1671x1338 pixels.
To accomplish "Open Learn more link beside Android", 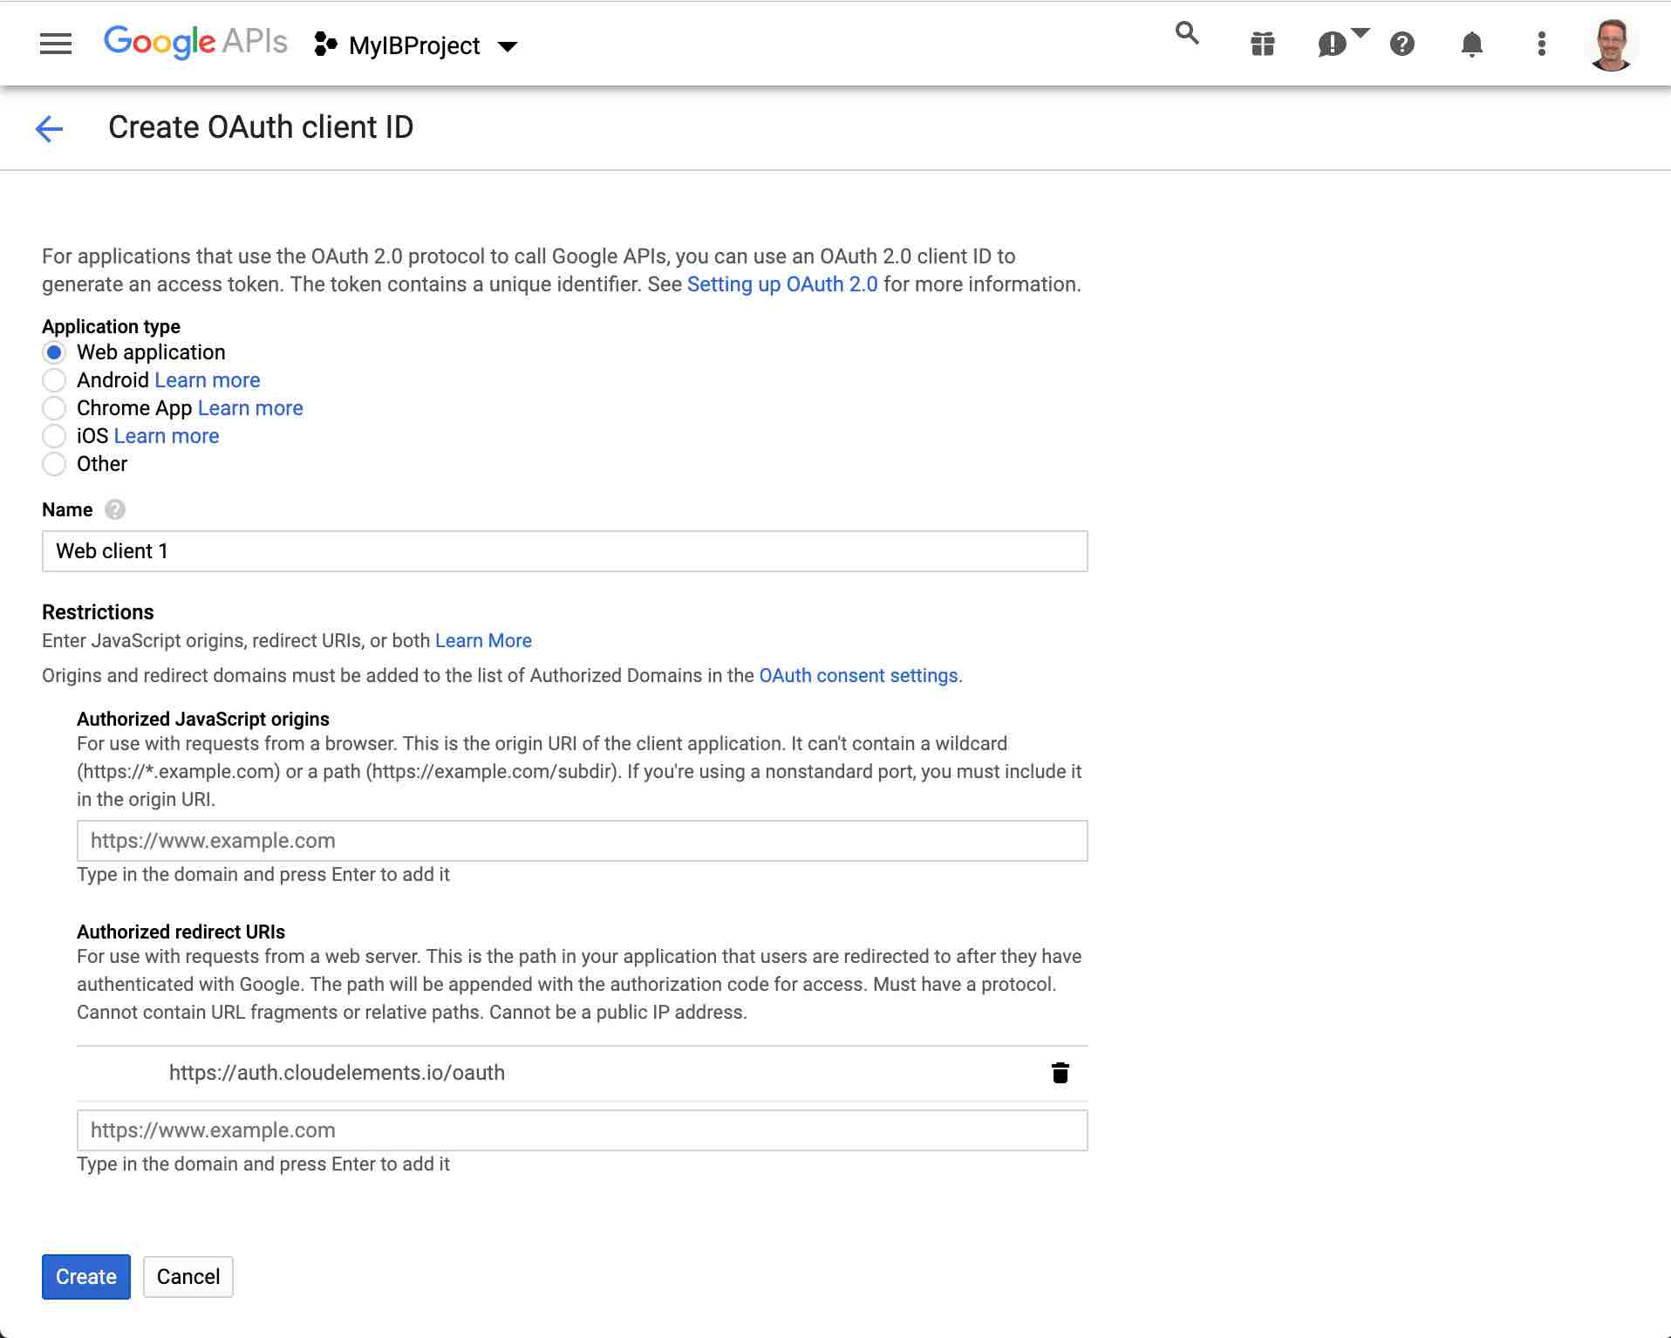I will (x=207, y=380).
